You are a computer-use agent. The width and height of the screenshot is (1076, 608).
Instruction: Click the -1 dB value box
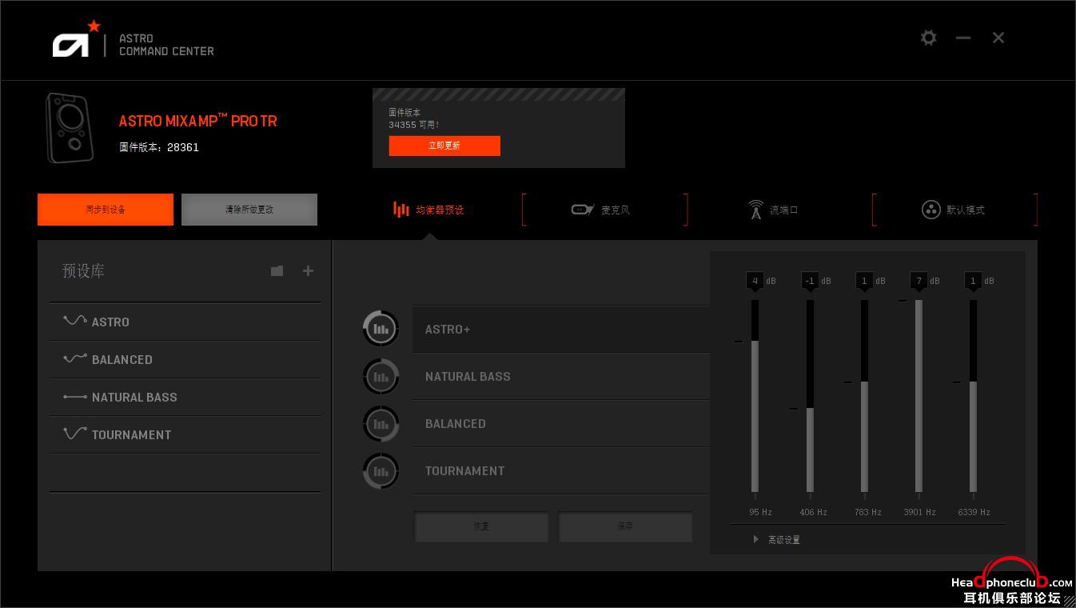pyautogui.click(x=810, y=281)
